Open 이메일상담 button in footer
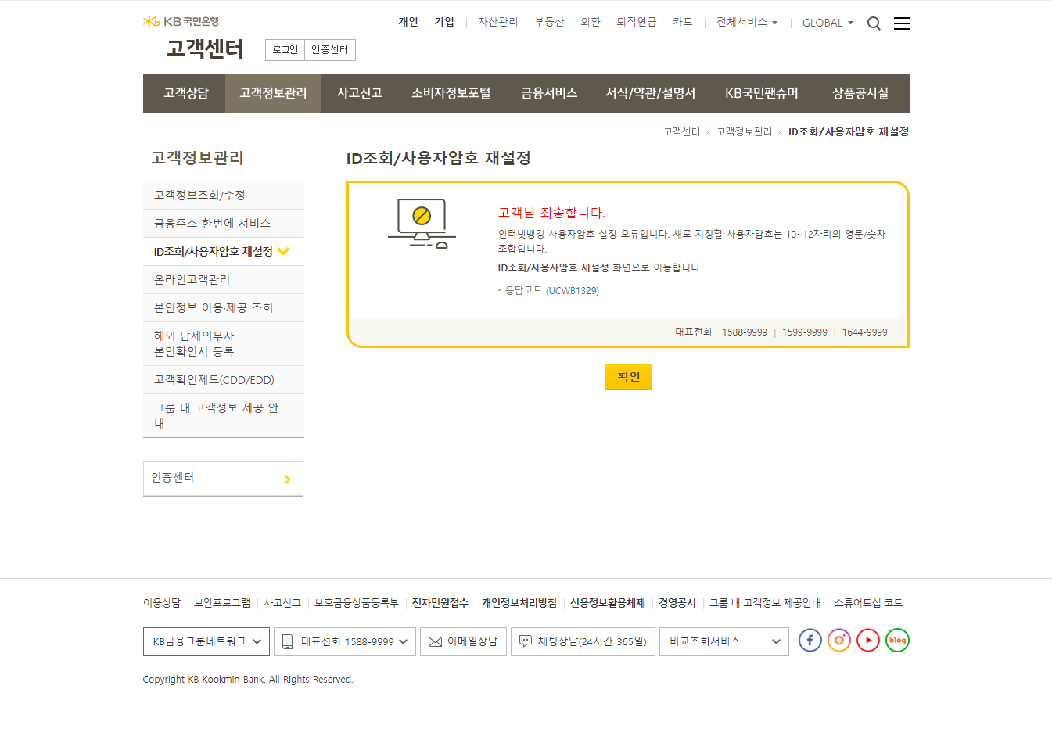 tap(463, 641)
